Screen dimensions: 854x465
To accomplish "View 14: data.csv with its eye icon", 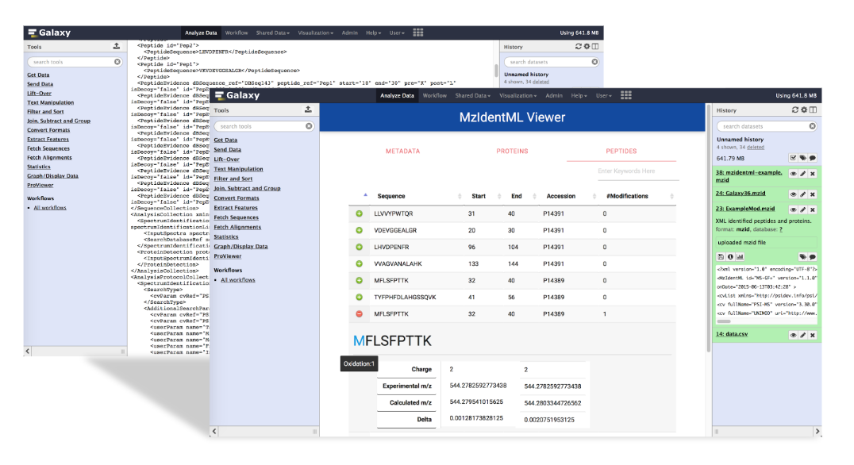I will click(793, 335).
